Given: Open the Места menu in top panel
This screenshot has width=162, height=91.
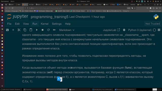Looking at the screenshot, I should (x=12, y=1).
